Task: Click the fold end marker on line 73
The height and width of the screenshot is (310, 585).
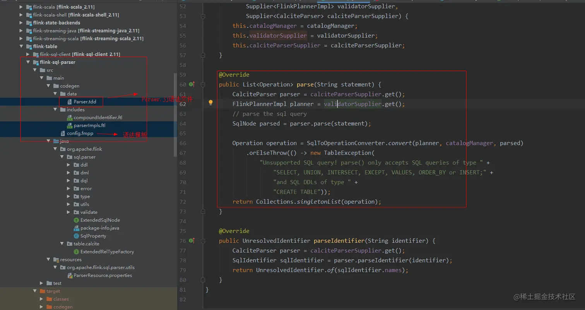Action: (x=202, y=211)
